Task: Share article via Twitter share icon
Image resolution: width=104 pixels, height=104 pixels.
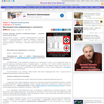Action: tap(61, 30)
